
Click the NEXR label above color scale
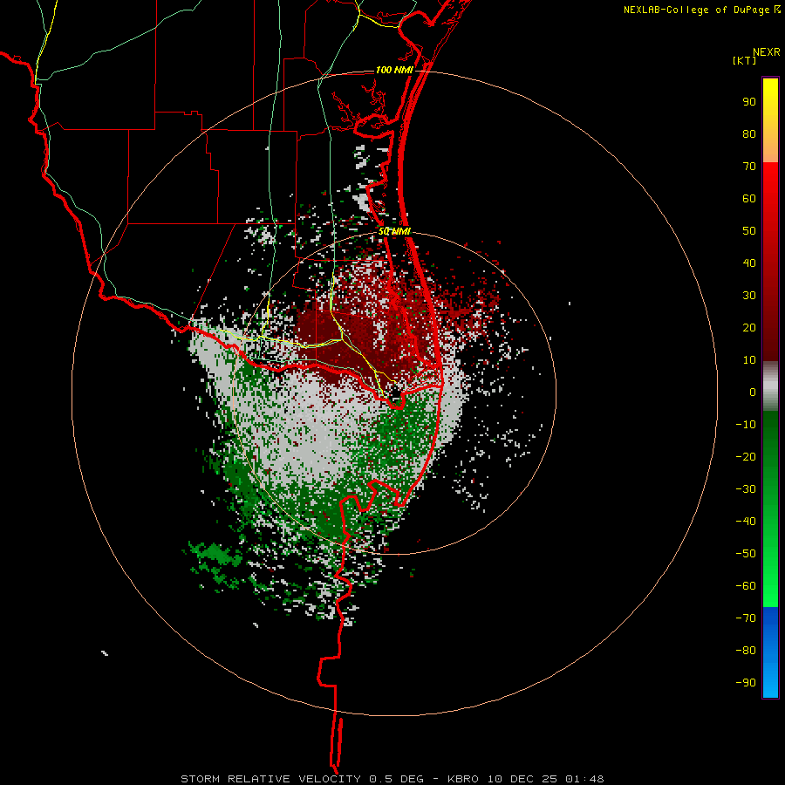coord(767,52)
